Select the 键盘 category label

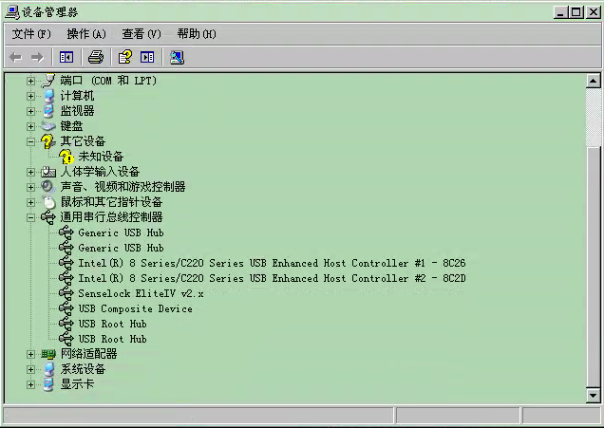click(71, 126)
